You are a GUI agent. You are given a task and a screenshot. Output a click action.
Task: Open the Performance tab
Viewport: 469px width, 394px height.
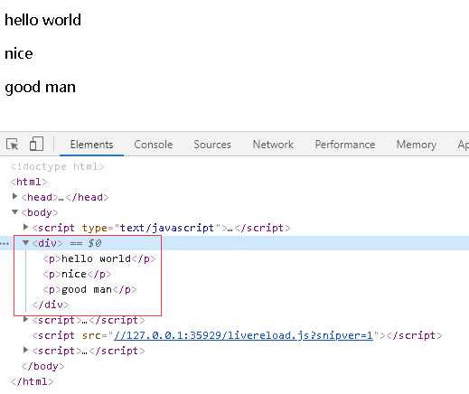click(x=345, y=145)
